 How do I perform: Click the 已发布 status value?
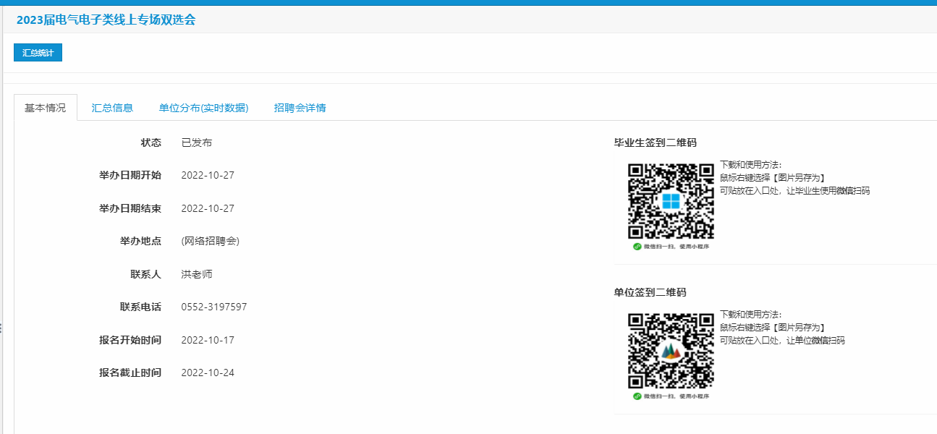click(x=197, y=142)
